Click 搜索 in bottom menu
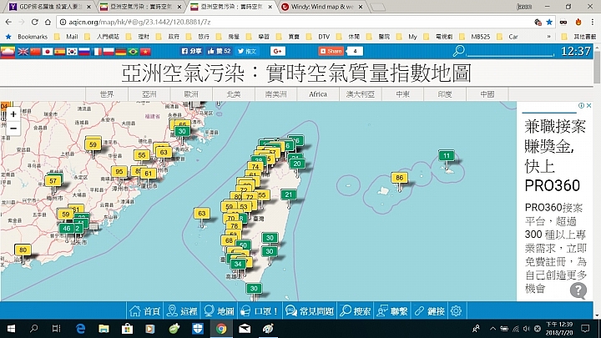 tap(356, 310)
